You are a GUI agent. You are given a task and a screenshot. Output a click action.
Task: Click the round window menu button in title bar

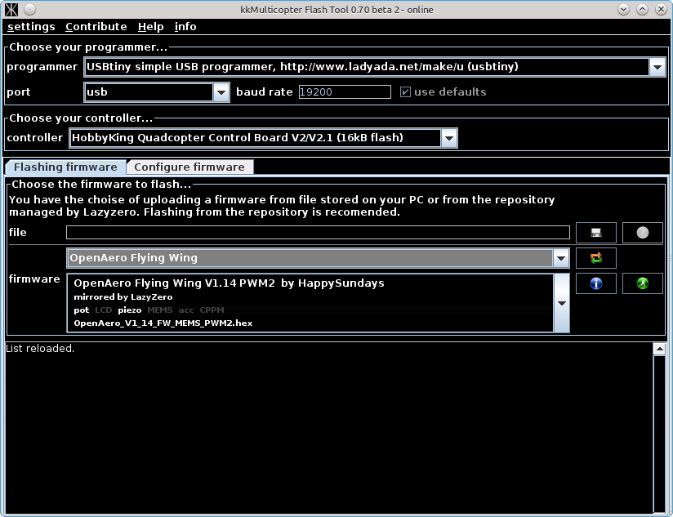[30, 9]
